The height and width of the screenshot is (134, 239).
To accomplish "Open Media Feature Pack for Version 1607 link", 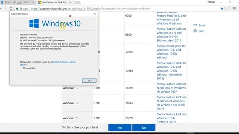I will click(x=171, y=88).
